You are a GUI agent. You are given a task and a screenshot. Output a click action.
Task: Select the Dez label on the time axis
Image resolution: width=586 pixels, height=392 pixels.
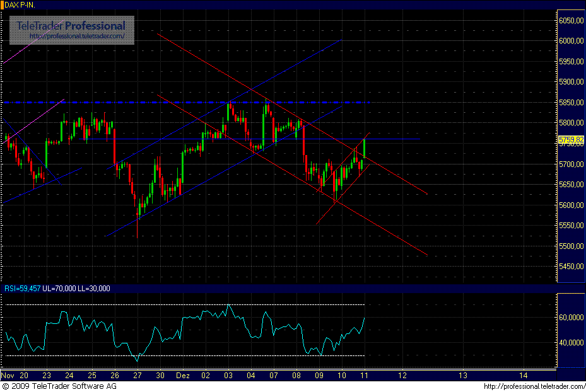pos(183,374)
